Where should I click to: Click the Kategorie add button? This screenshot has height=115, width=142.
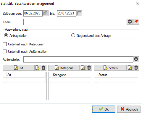pyautogui.click(x=64, y=68)
